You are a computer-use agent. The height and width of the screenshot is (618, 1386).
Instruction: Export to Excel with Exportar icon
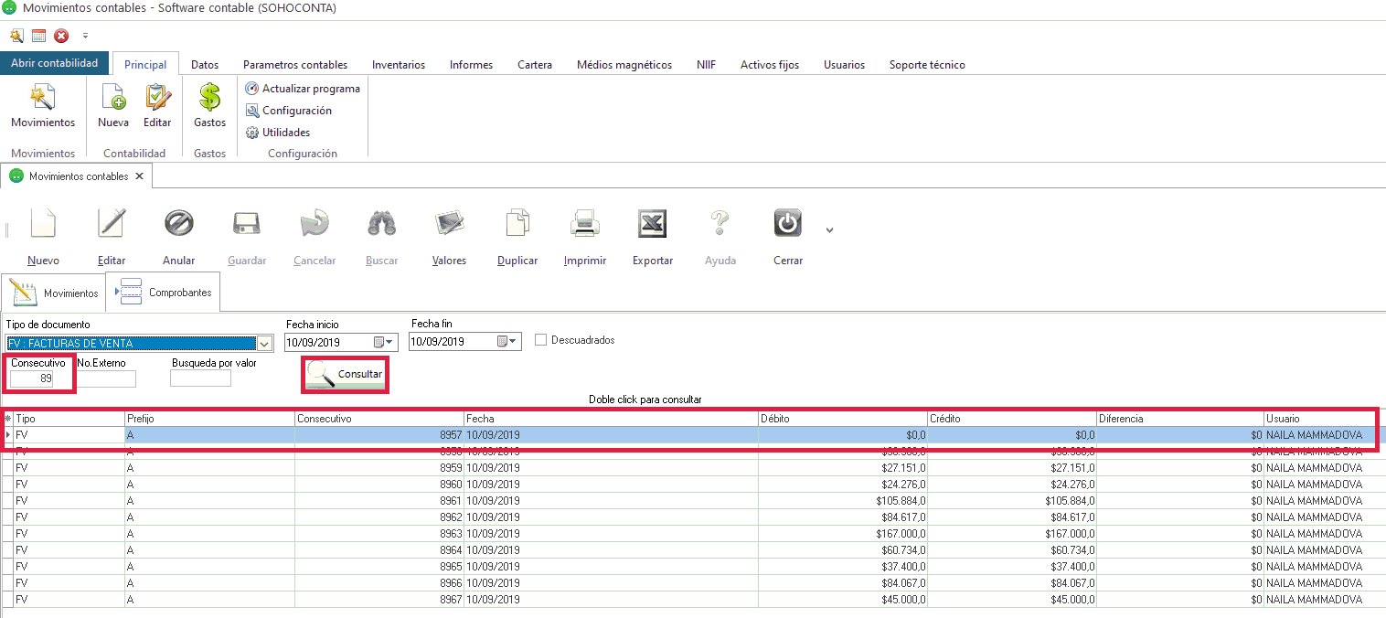point(653,224)
